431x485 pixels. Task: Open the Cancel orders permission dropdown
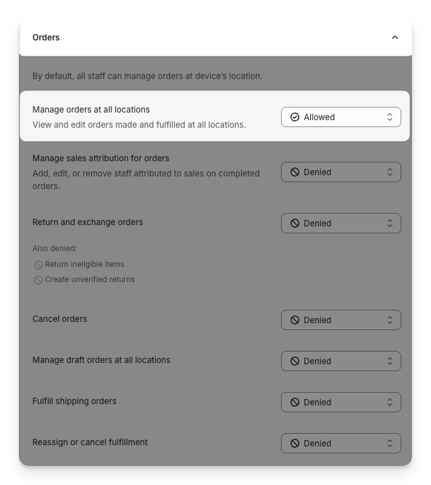[340, 320]
